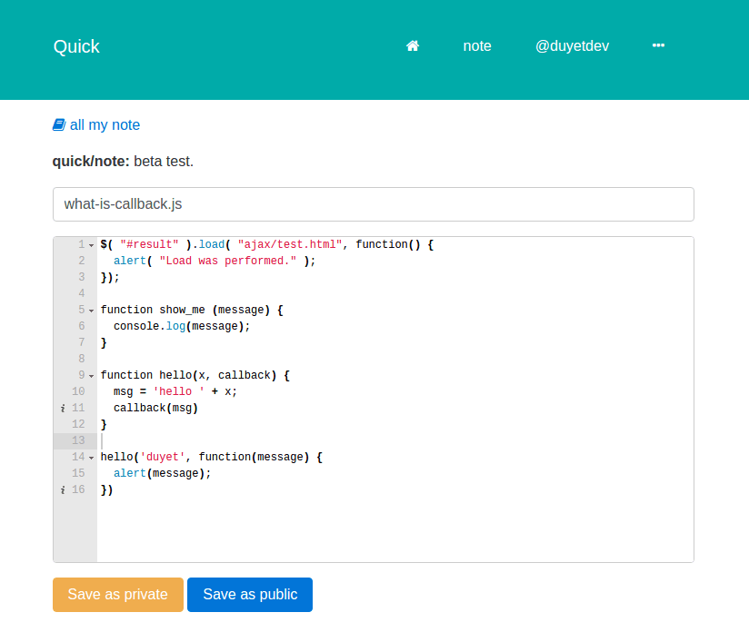This screenshot has height=642, width=749.
Task: Open the three-dots more menu
Action: (x=658, y=45)
